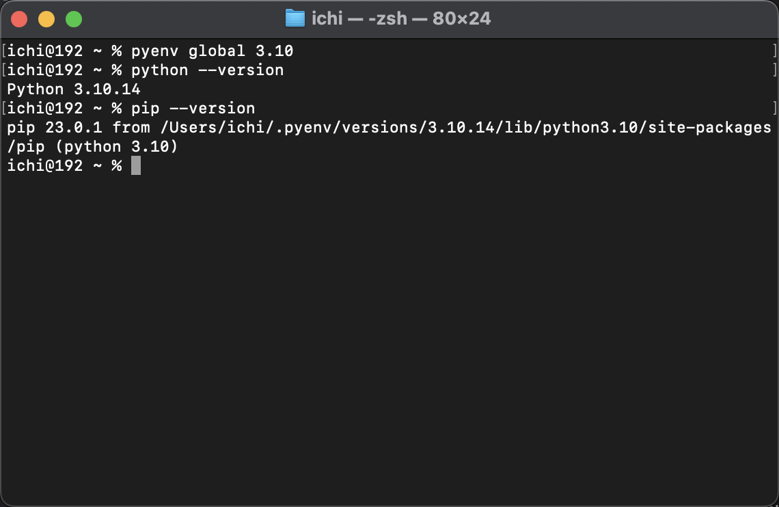Image resolution: width=779 pixels, height=507 pixels.
Task: Click the right bracket mark on the pyenv line
Action: [x=774, y=51]
